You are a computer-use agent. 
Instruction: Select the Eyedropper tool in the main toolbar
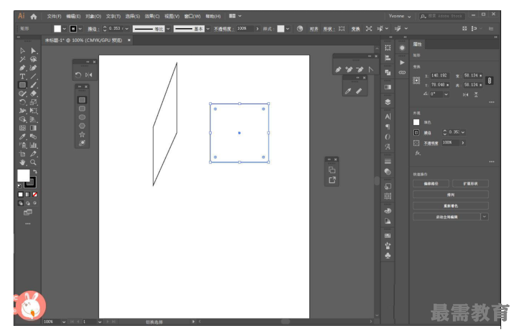tap(22, 136)
